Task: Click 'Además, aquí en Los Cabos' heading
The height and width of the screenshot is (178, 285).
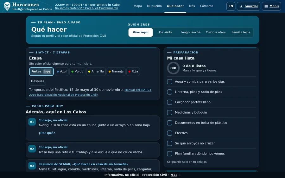Action: point(56,112)
